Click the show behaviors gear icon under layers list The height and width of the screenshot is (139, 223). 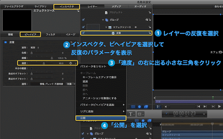coord(139,107)
